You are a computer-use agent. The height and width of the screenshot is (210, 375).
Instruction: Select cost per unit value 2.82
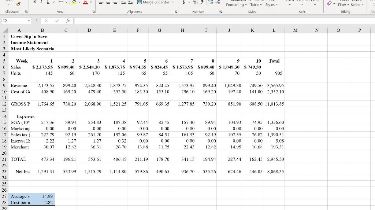click(x=42, y=202)
